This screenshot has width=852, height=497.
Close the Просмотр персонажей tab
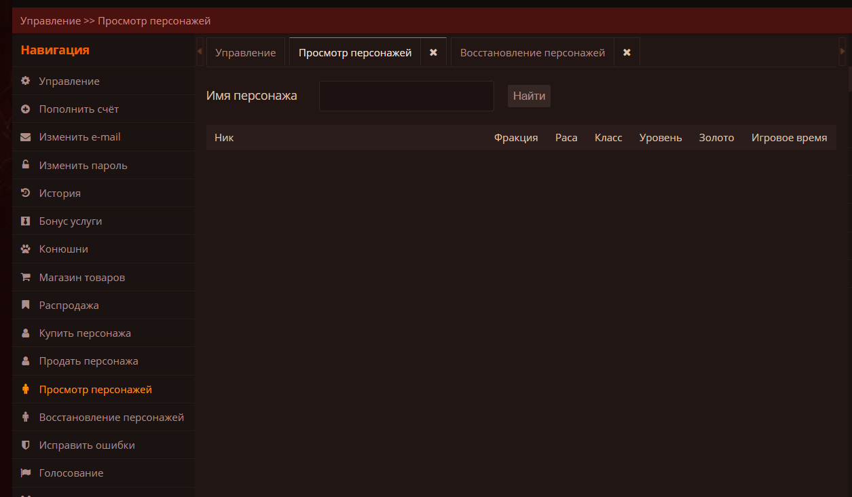tap(433, 52)
